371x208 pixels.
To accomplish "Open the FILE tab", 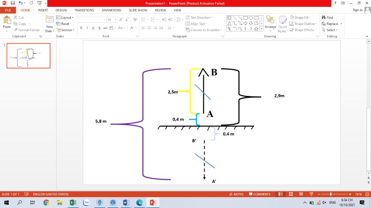I will [x=8, y=10].
